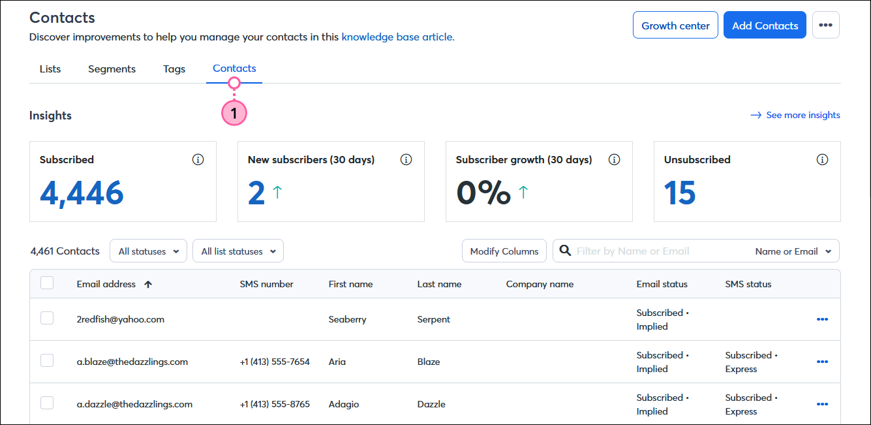Open row actions for 2redfish@yahoo.com
Viewport: 871px width, 425px height.
click(x=822, y=319)
